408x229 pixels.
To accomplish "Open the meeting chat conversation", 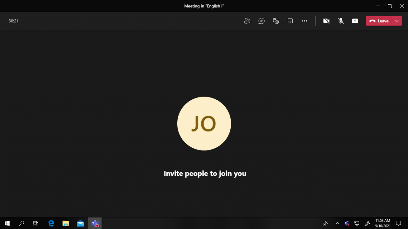I will pos(261,21).
